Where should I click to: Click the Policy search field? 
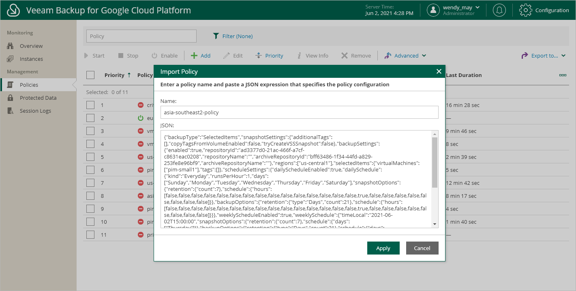141,36
